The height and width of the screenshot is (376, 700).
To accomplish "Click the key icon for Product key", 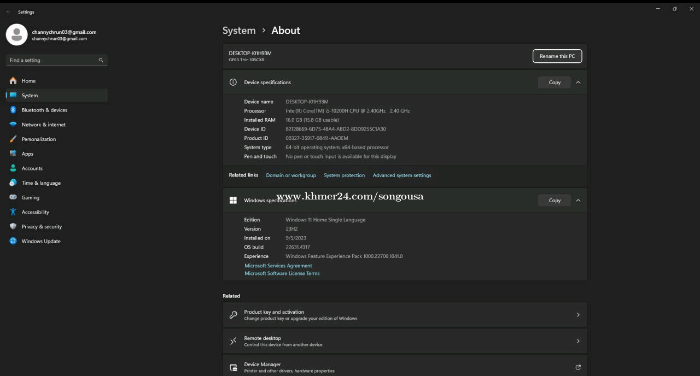I will point(233,315).
